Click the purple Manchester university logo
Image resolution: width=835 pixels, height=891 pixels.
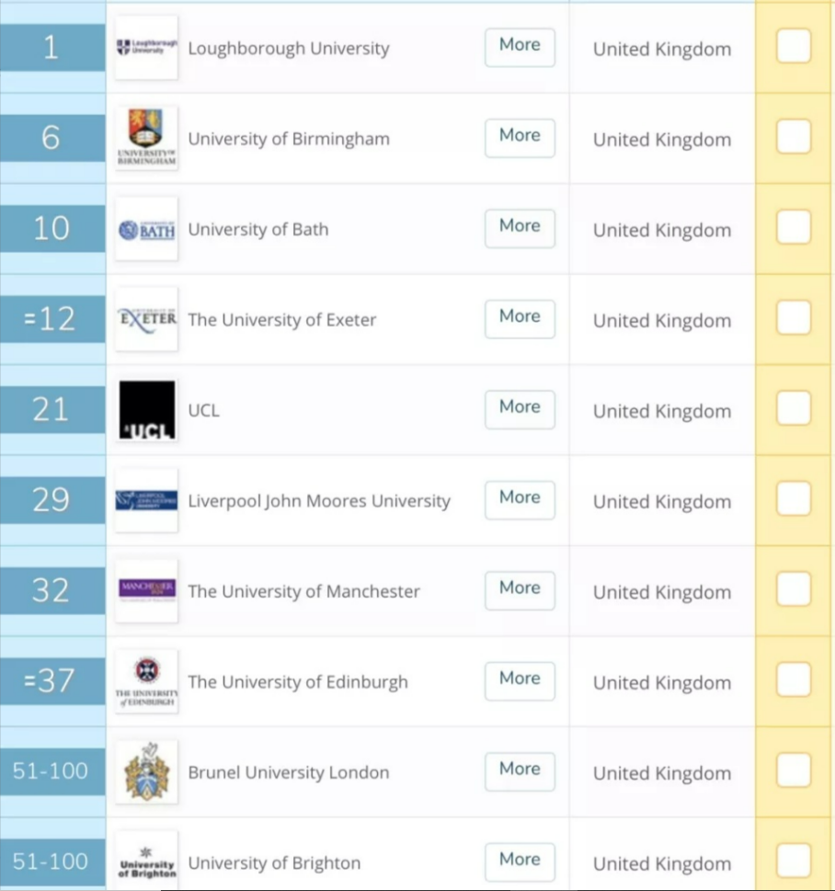[x=146, y=590]
